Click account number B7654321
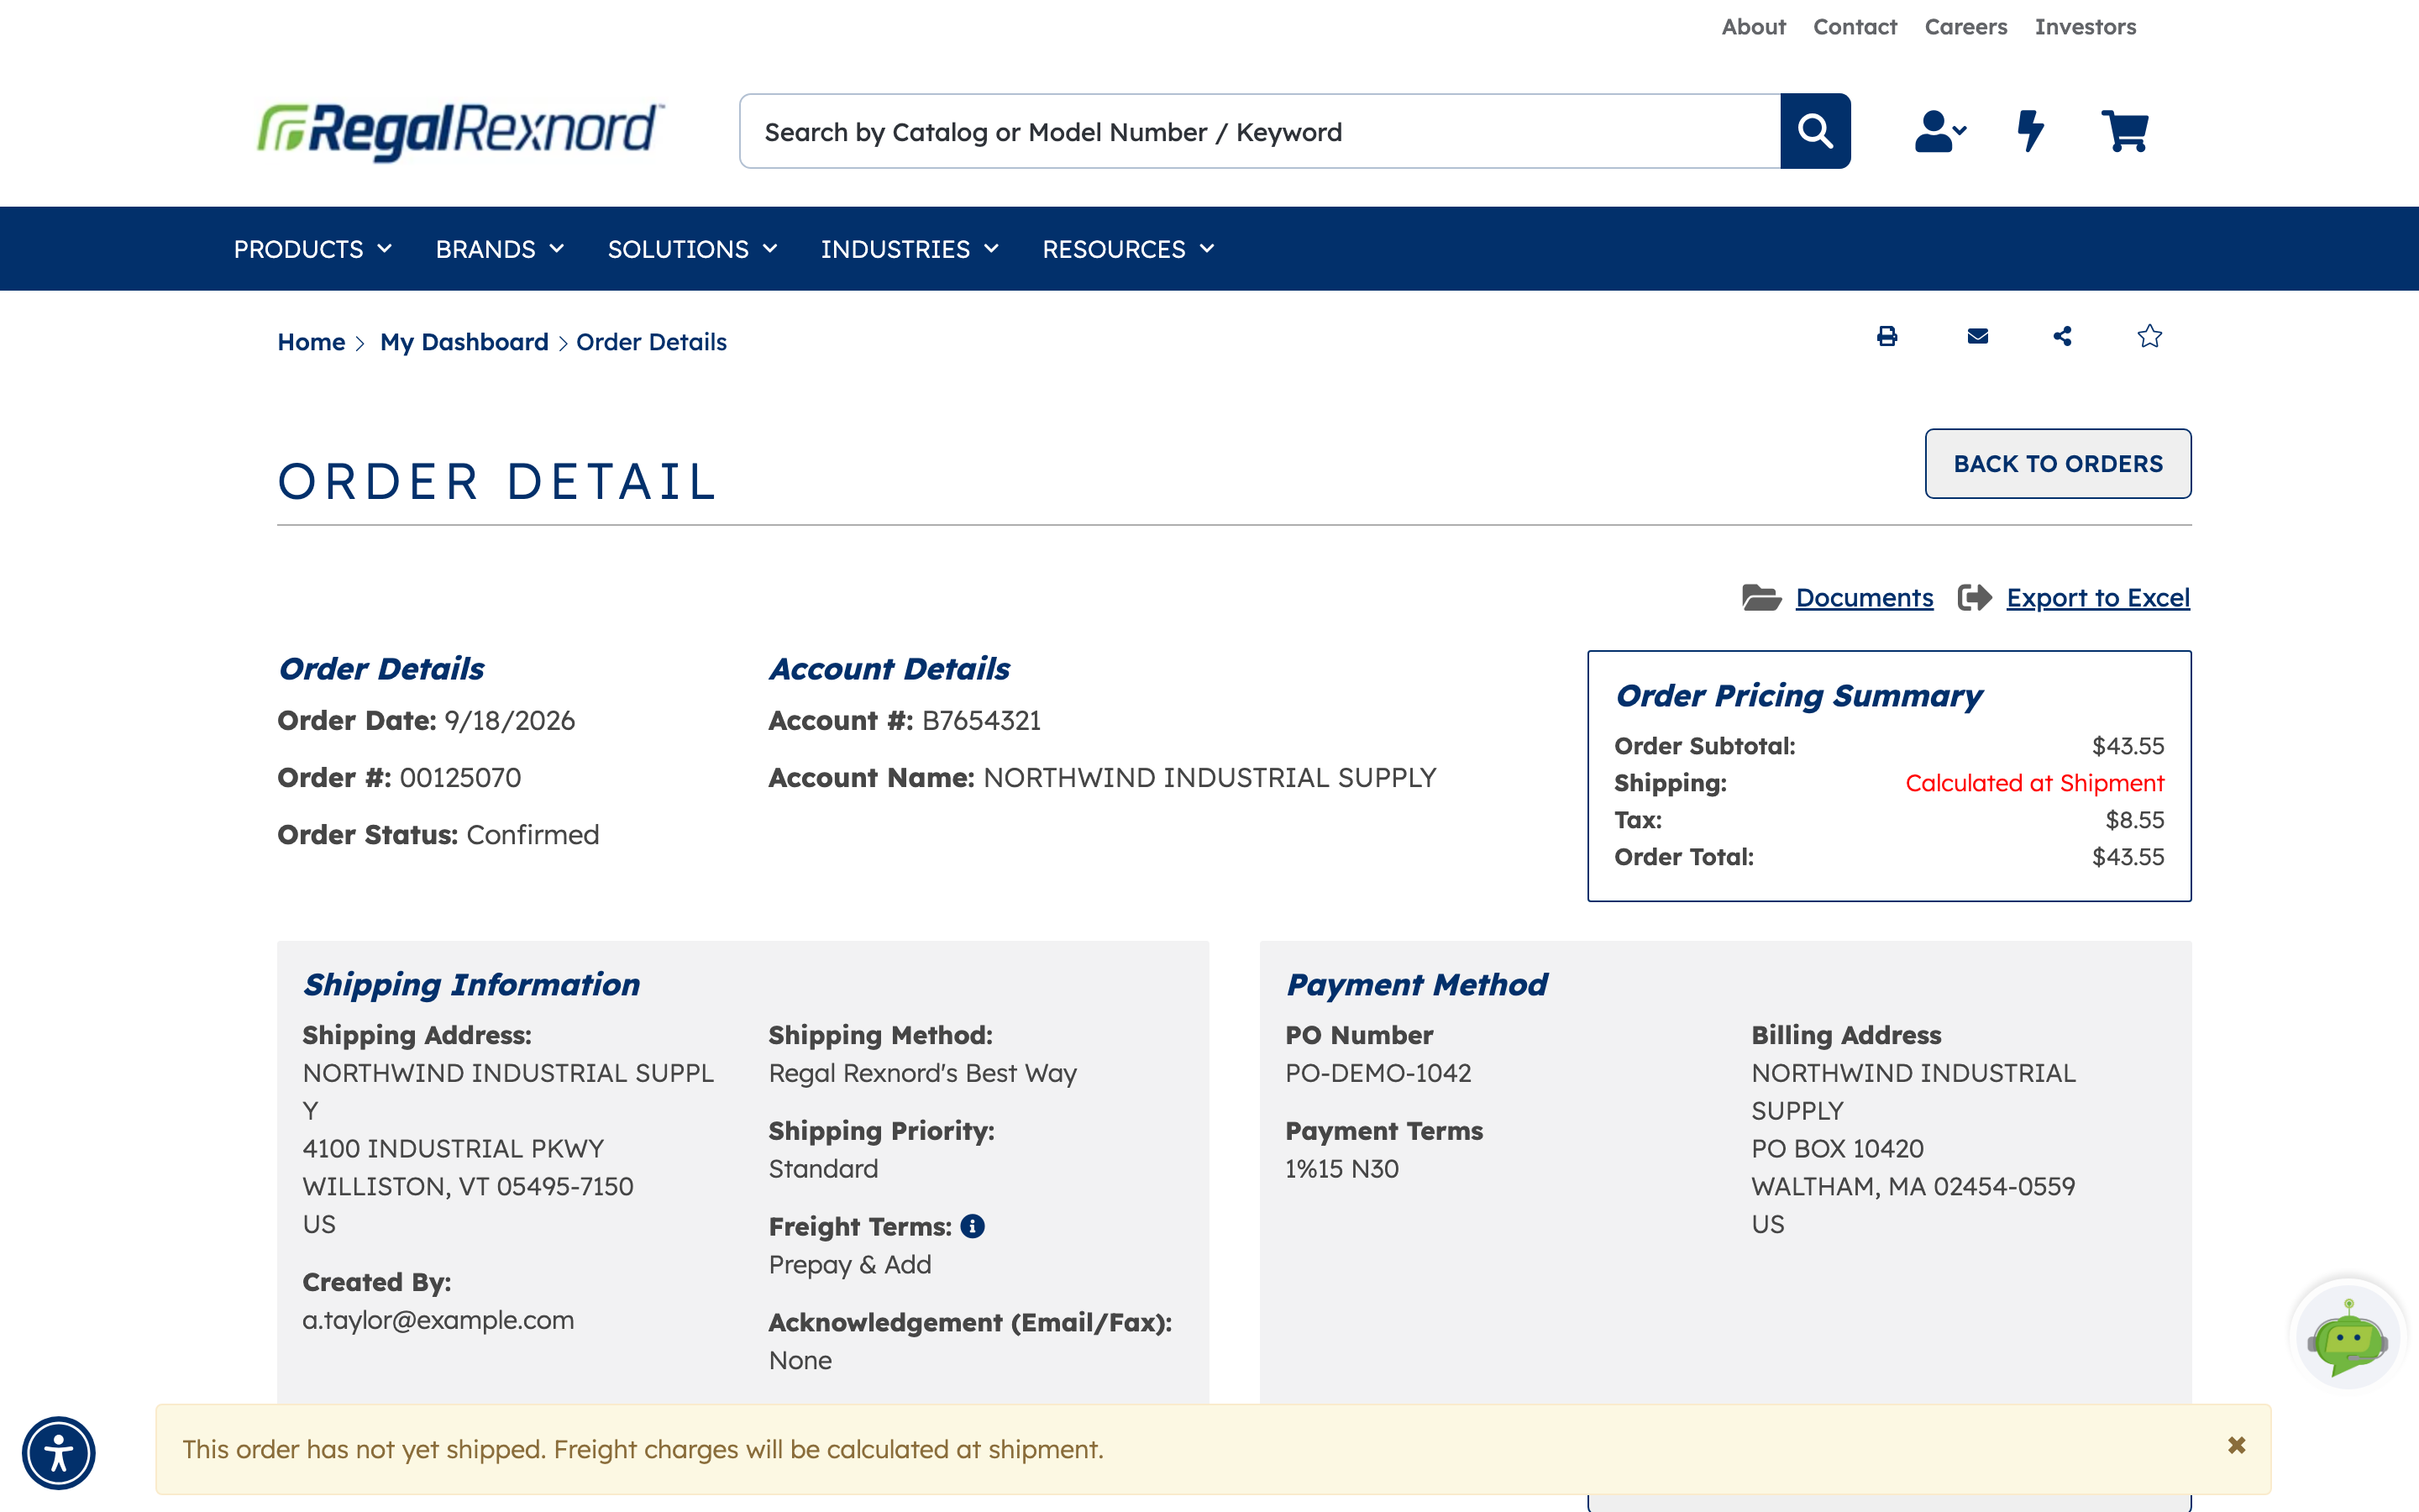This screenshot has height=1512, width=2419. [980, 721]
